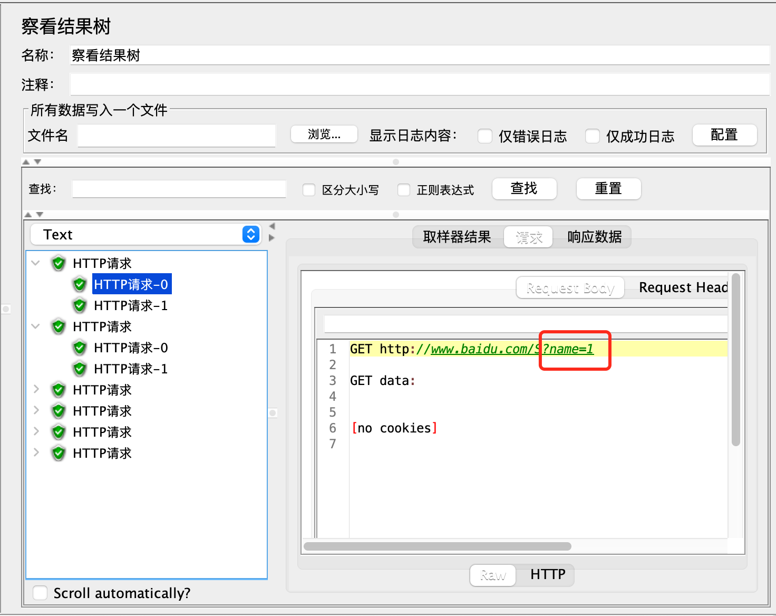
Task: Click the 名称 name input field
Action: (420, 55)
